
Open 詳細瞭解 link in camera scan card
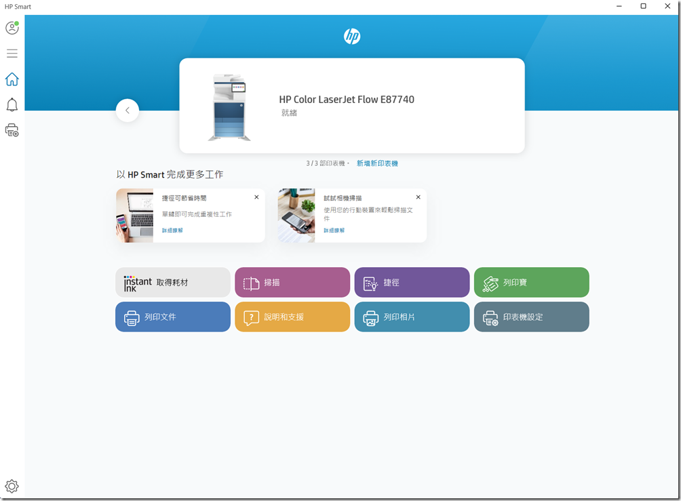click(x=334, y=230)
